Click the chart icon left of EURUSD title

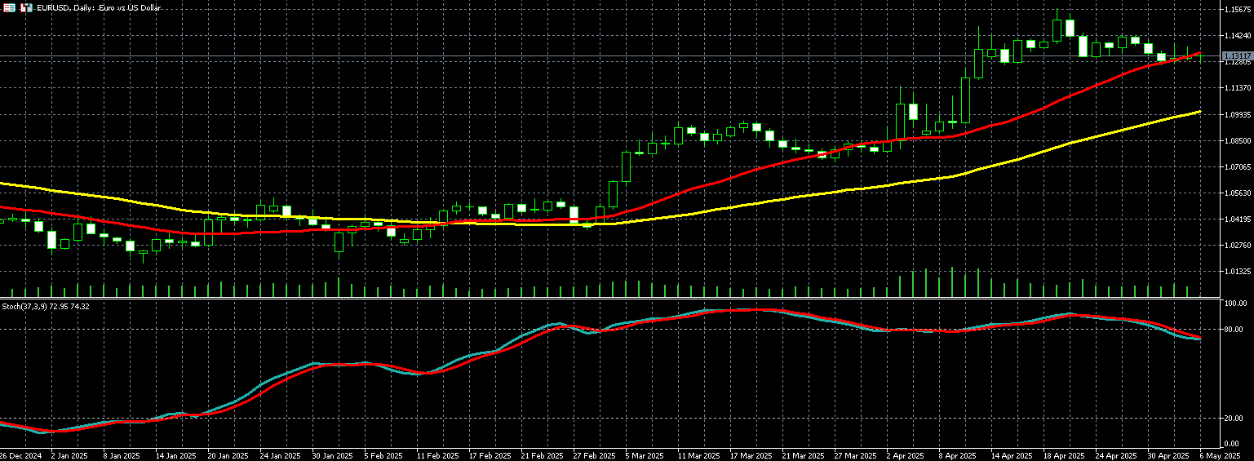coord(26,7)
